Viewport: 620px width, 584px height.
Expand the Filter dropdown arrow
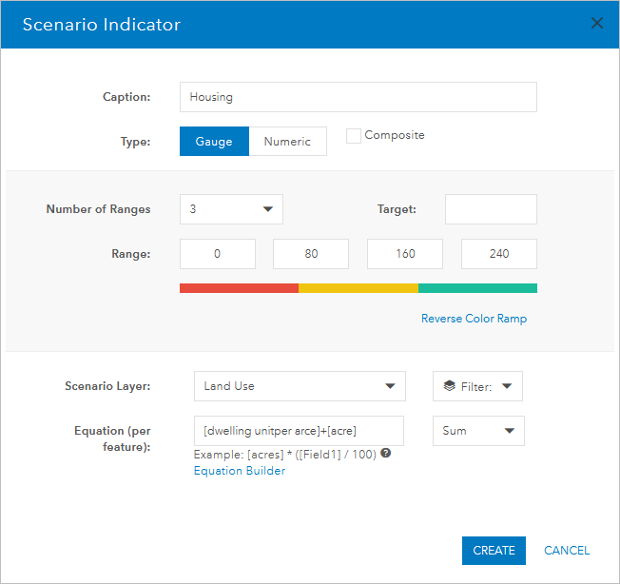pos(506,386)
